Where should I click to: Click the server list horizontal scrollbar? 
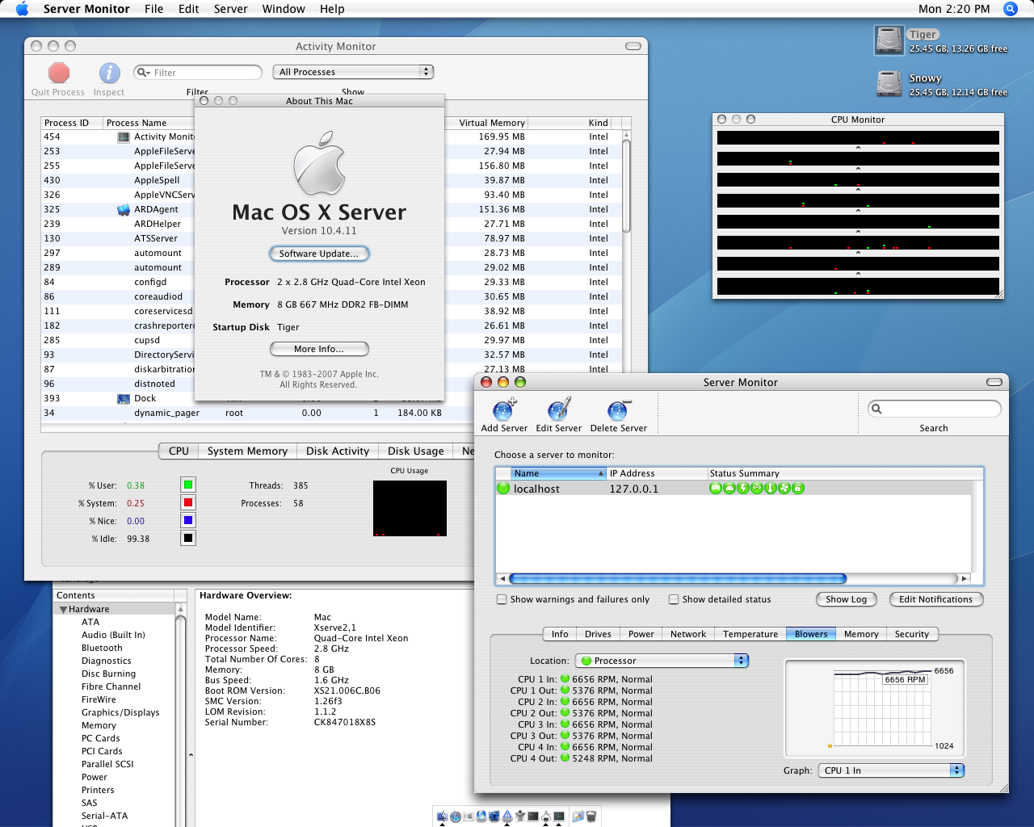pyautogui.click(x=677, y=578)
